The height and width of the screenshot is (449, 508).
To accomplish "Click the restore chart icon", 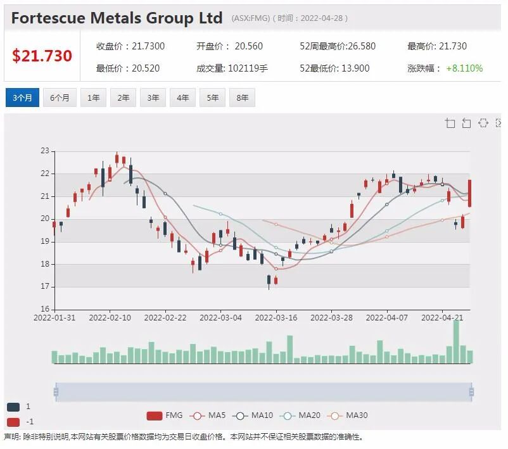I will tap(483, 123).
